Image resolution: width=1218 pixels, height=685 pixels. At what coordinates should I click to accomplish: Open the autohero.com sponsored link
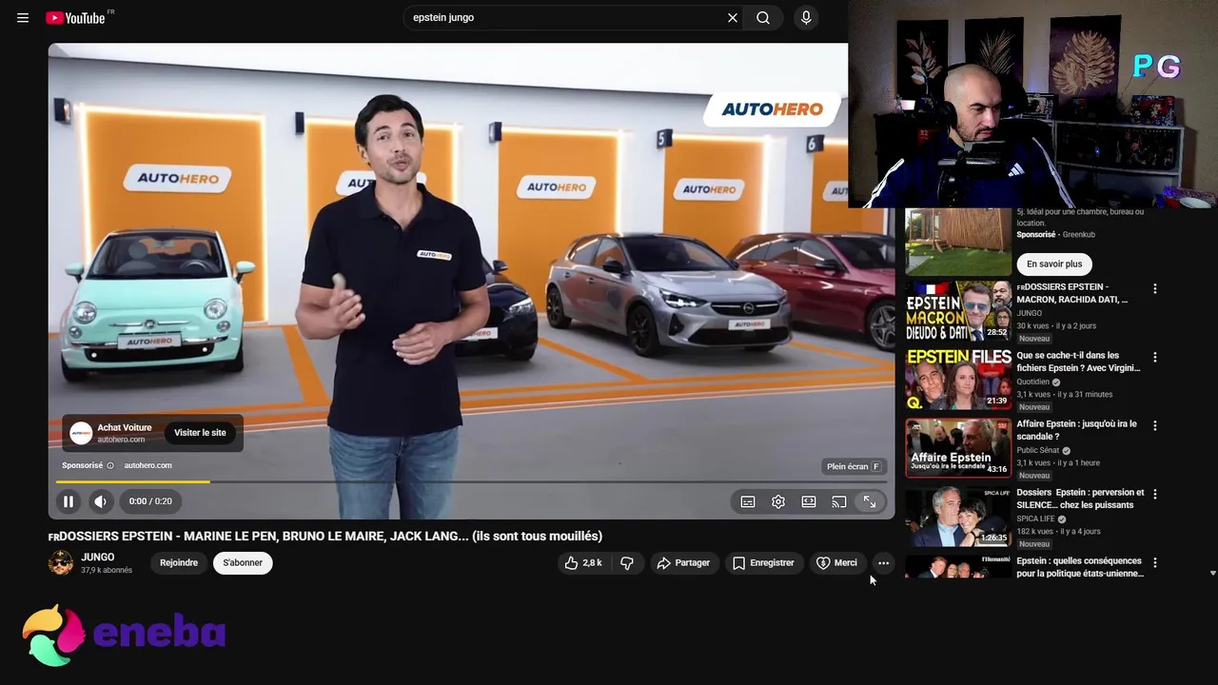[147, 465]
